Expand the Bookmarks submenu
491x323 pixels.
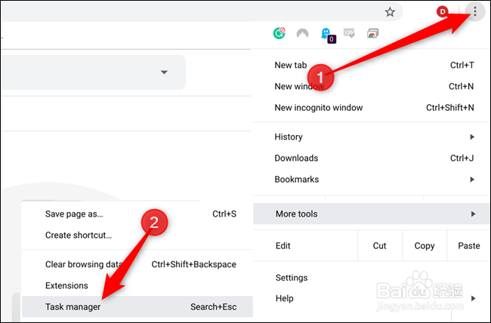[x=371, y=180]
